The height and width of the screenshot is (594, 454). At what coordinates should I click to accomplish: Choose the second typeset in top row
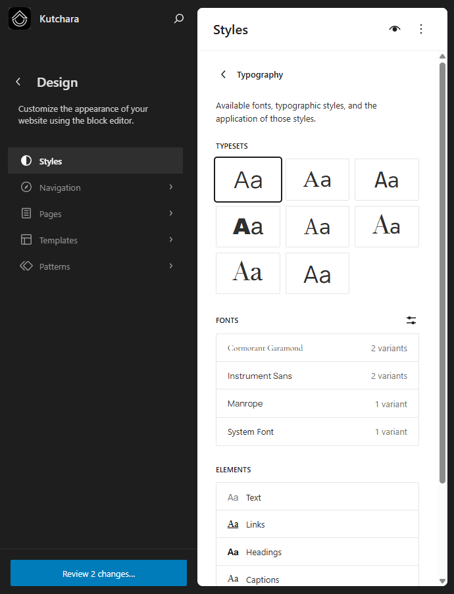pyautogui.click(x=317, y=180)
